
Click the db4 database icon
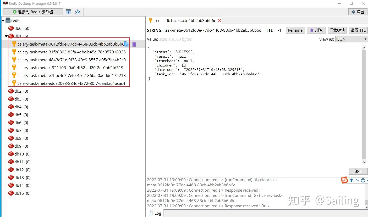point(11,107)
